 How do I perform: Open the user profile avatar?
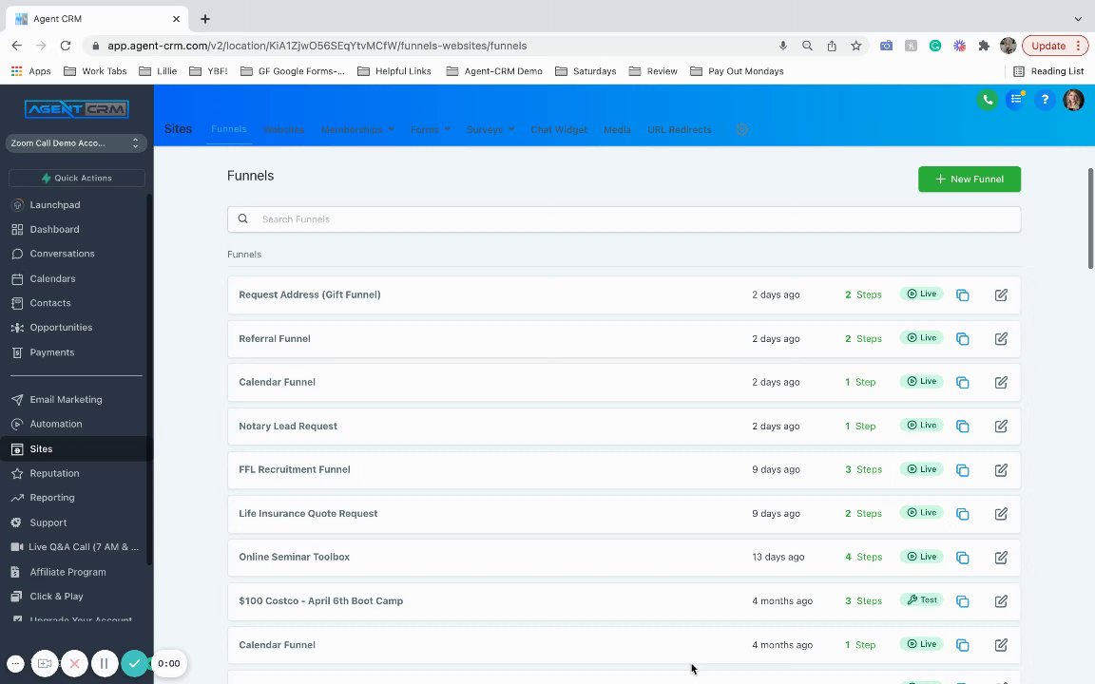click(1073, 100)
